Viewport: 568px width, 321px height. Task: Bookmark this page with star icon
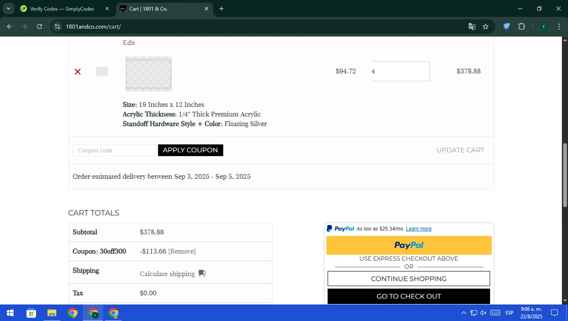tap(485, 27)
